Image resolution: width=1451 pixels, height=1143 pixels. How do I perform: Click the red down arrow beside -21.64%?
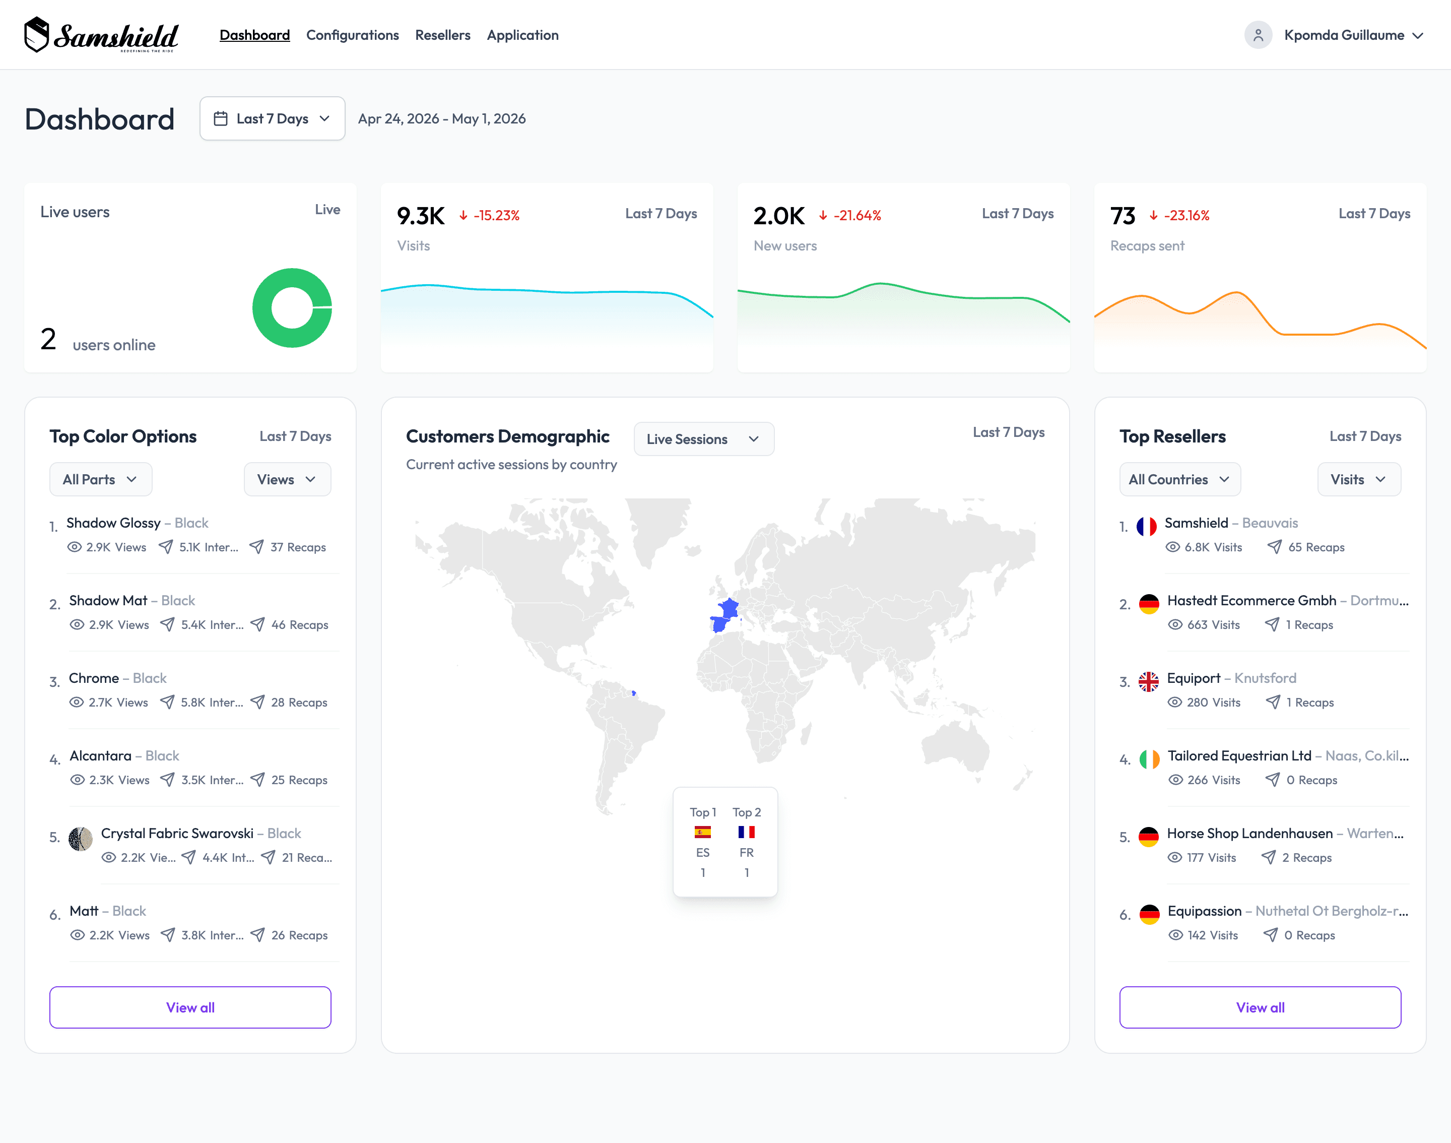coord(823,216)
